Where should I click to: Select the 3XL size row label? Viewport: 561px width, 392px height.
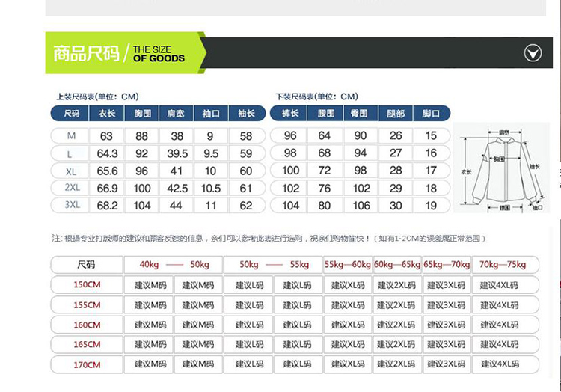point(72,206)
